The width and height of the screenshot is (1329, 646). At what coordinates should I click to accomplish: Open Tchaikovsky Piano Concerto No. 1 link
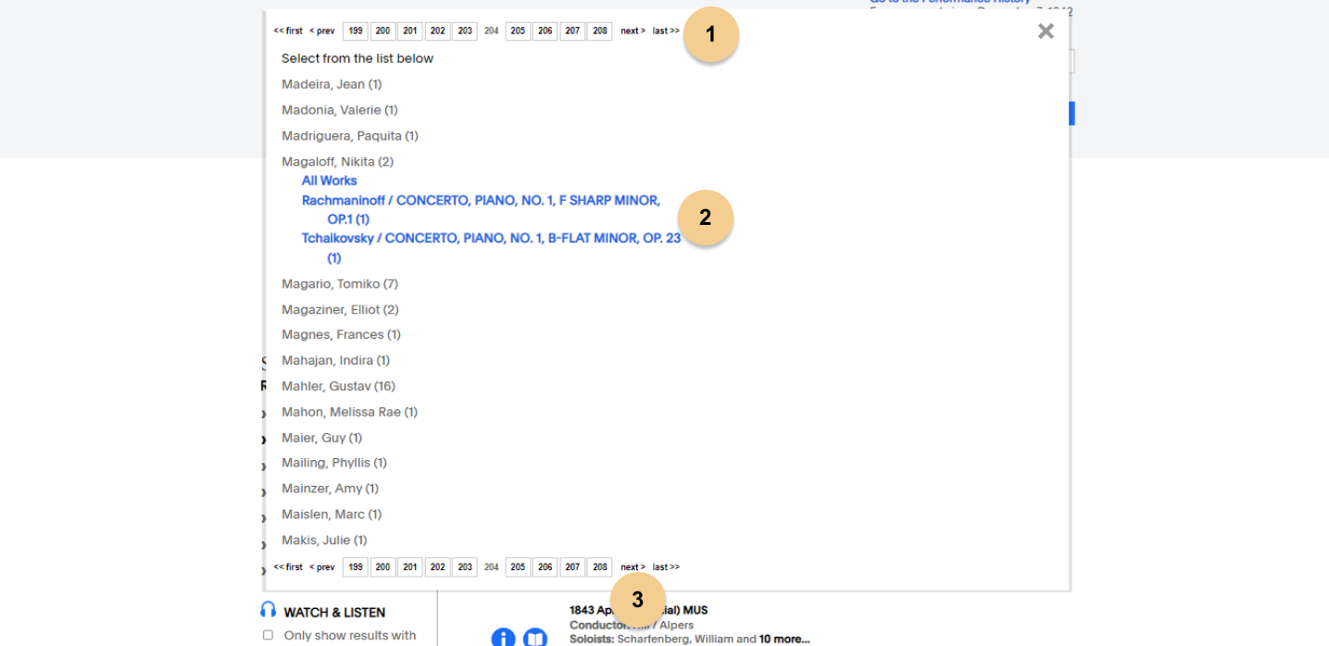491,248
